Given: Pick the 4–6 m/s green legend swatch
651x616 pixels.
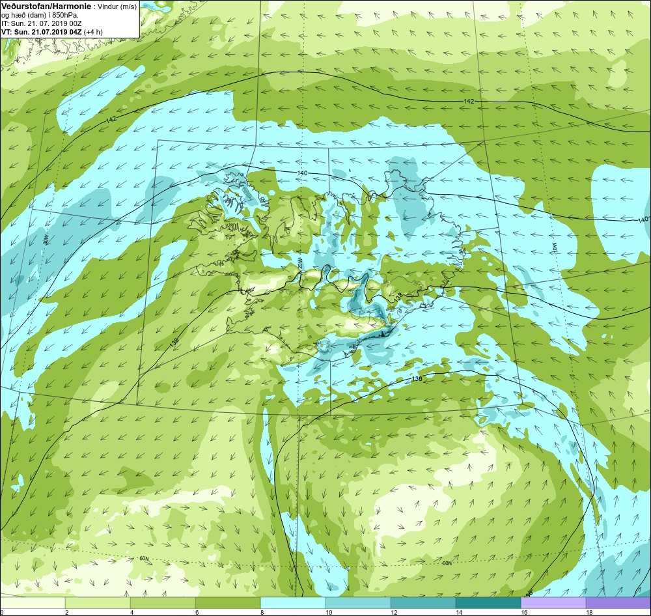Looking at the screenshot, I should pyautogui.click(x=163, y=602).
